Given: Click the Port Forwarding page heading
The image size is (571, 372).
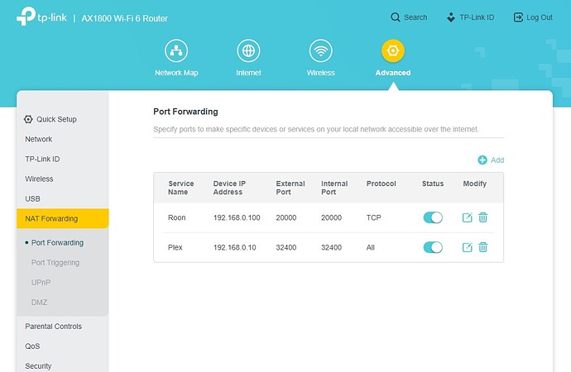Looking at the screenshot, I should 185,112.
